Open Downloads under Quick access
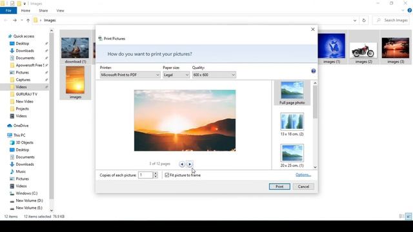413x232 pixels. coord(25,50)
